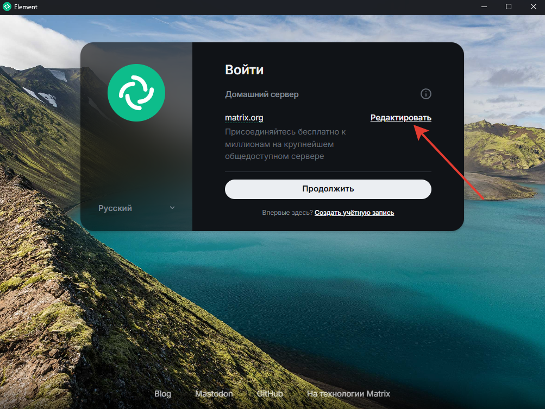Click the Домашний сервер label
The height and width of the screenshot is (409, 545).
(262, 94)
